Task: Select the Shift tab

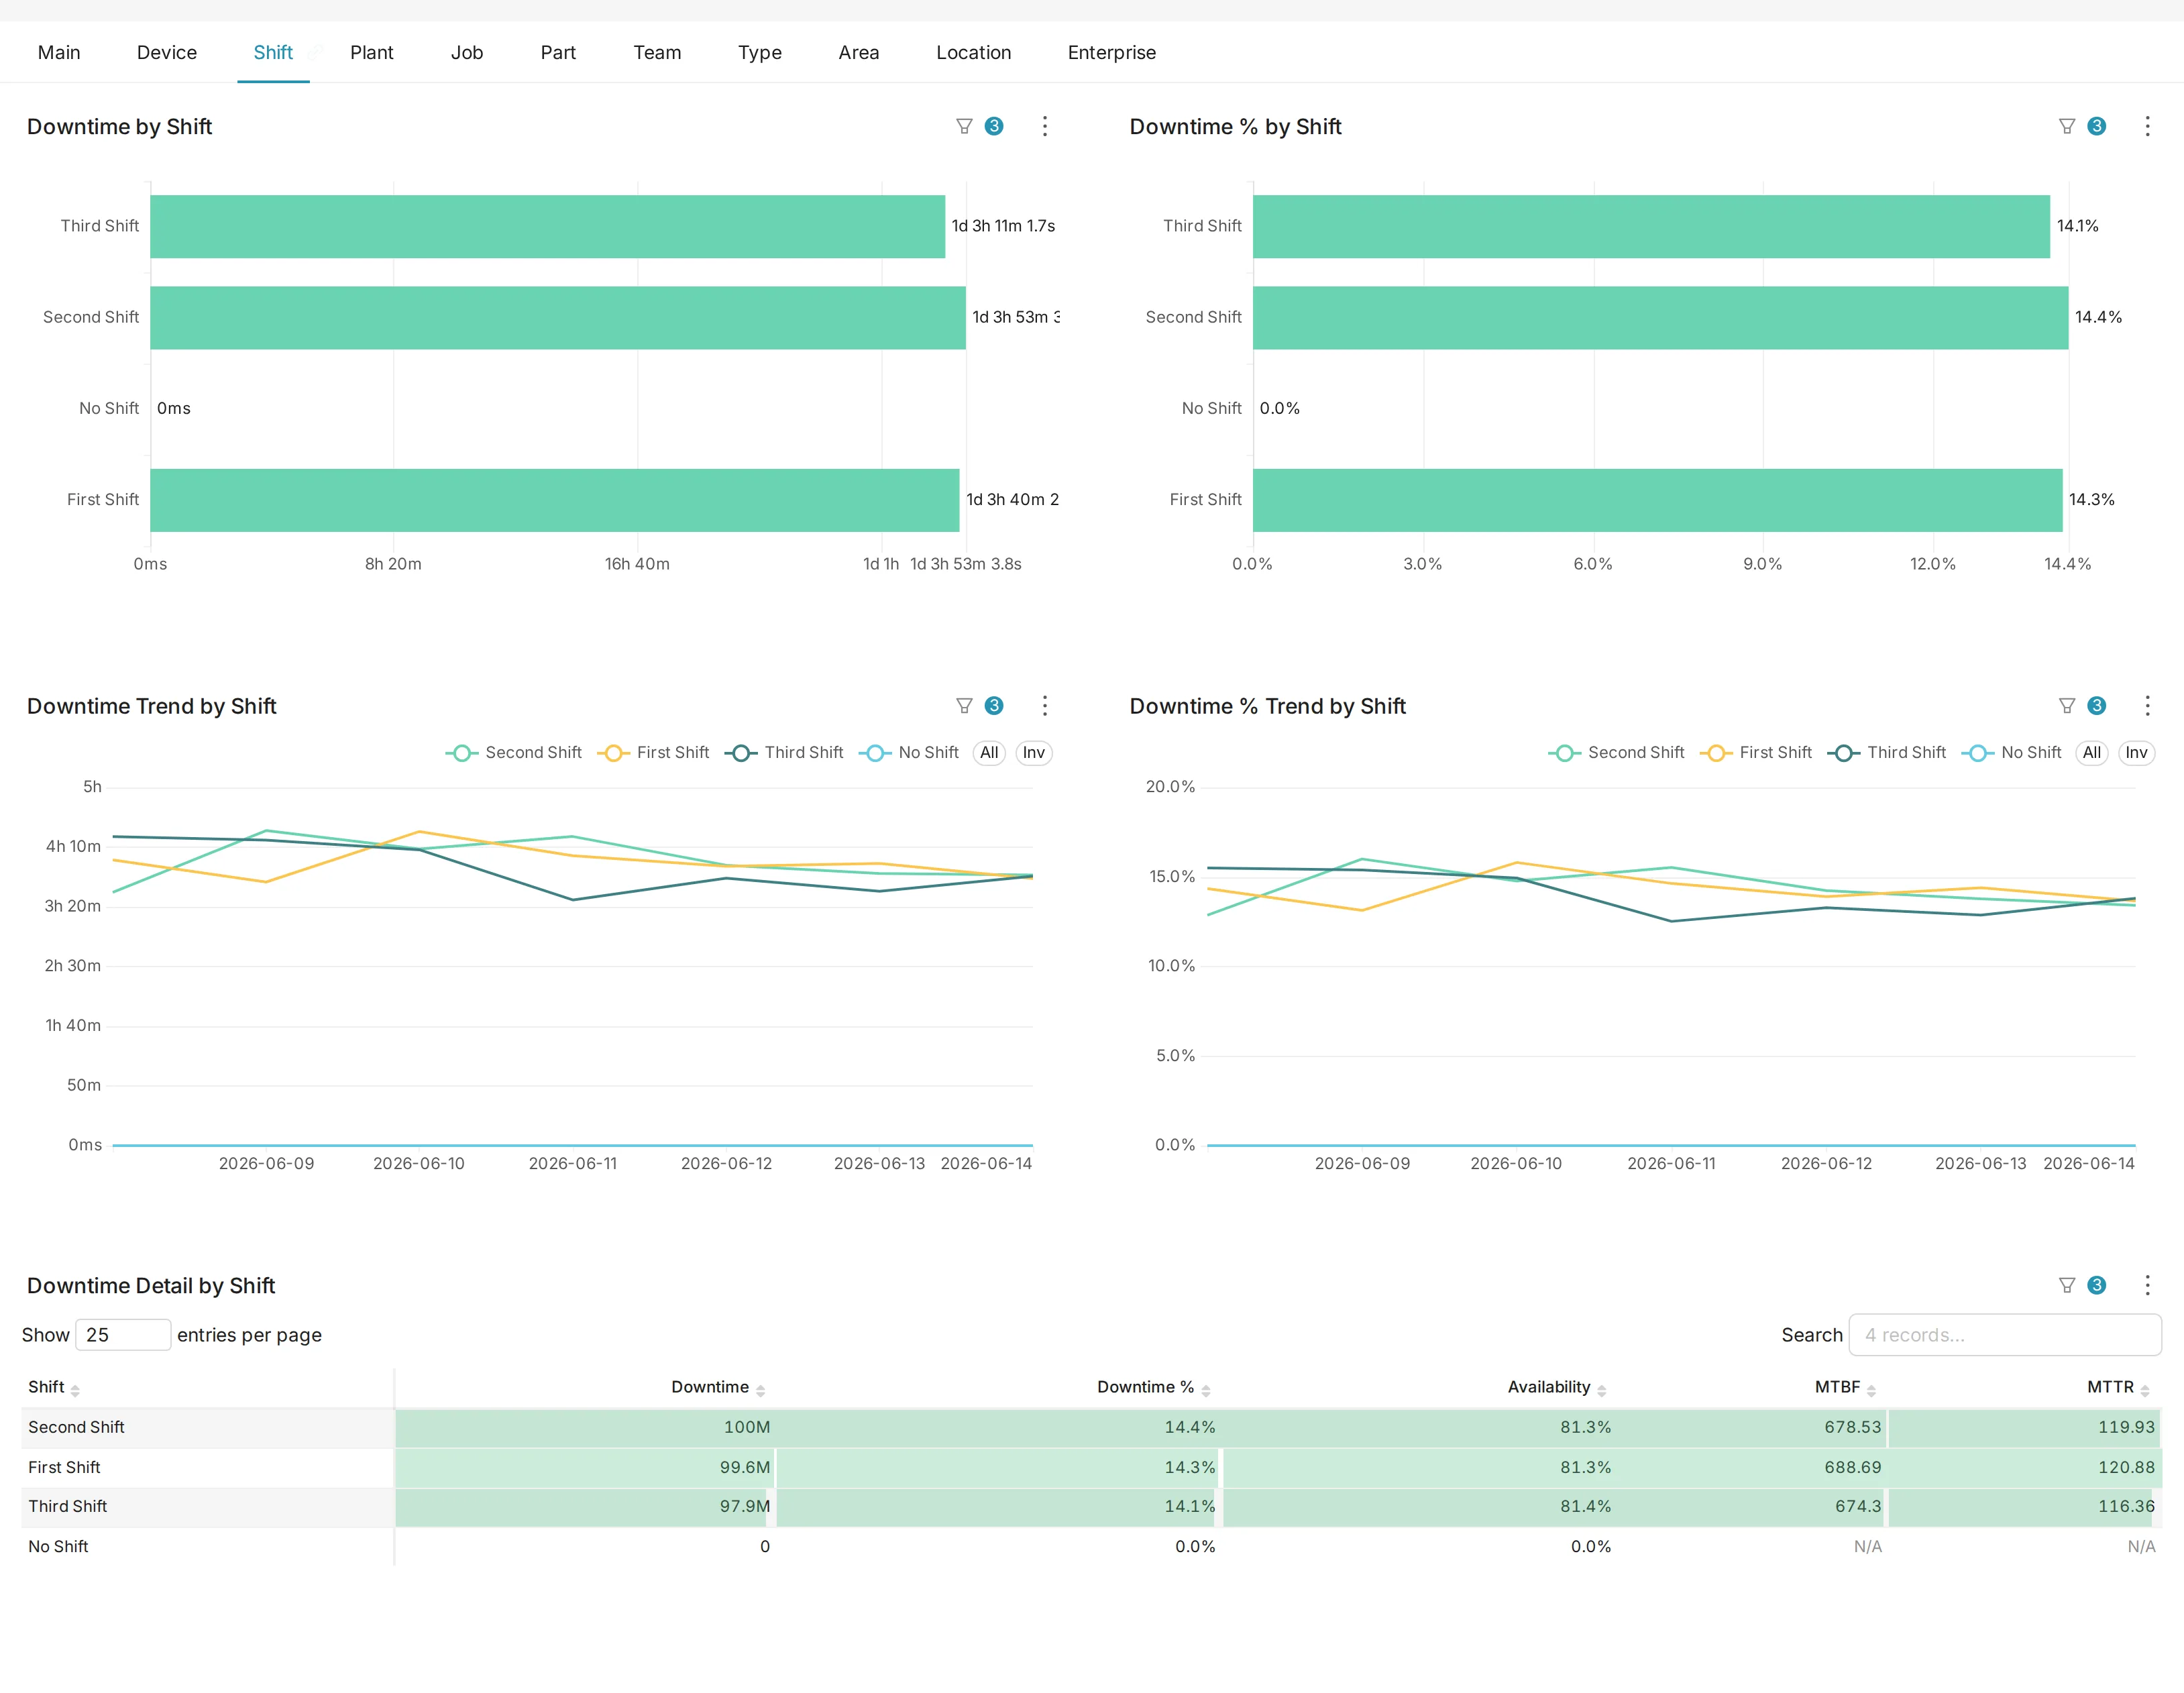Action: pos(273,53)
